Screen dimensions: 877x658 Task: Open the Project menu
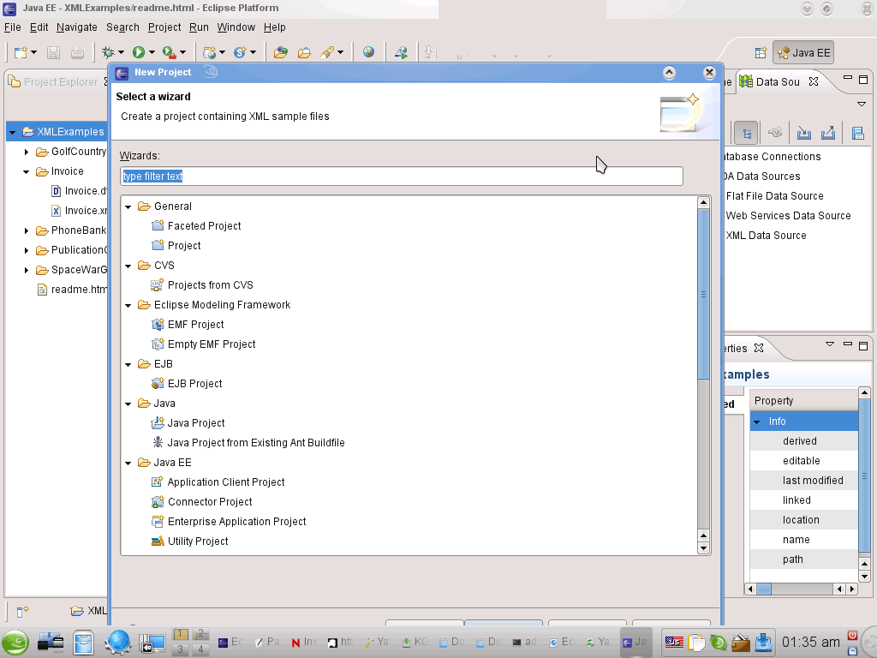point(164,27)
